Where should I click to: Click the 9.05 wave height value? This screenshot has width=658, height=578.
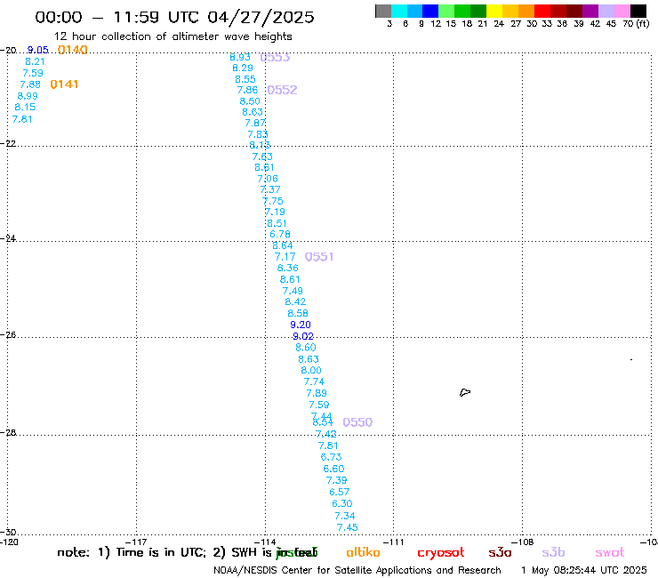37,50
